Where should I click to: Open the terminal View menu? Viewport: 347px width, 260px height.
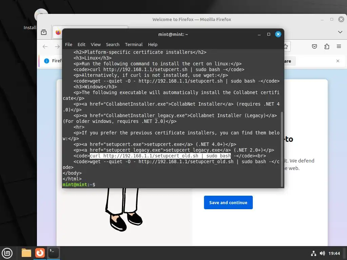click(x=96, y=44)
